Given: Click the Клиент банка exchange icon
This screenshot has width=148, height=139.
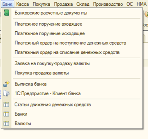Looking at the screenshot, I should [6, 93].
